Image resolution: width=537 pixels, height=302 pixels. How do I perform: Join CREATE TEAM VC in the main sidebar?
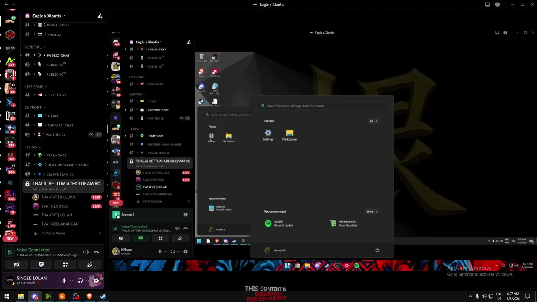point(63,174)
